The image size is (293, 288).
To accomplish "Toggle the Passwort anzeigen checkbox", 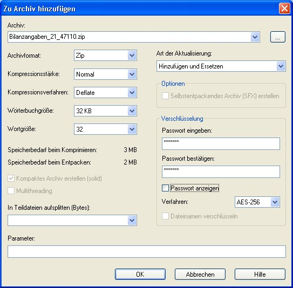I will [x=165, y=188].
